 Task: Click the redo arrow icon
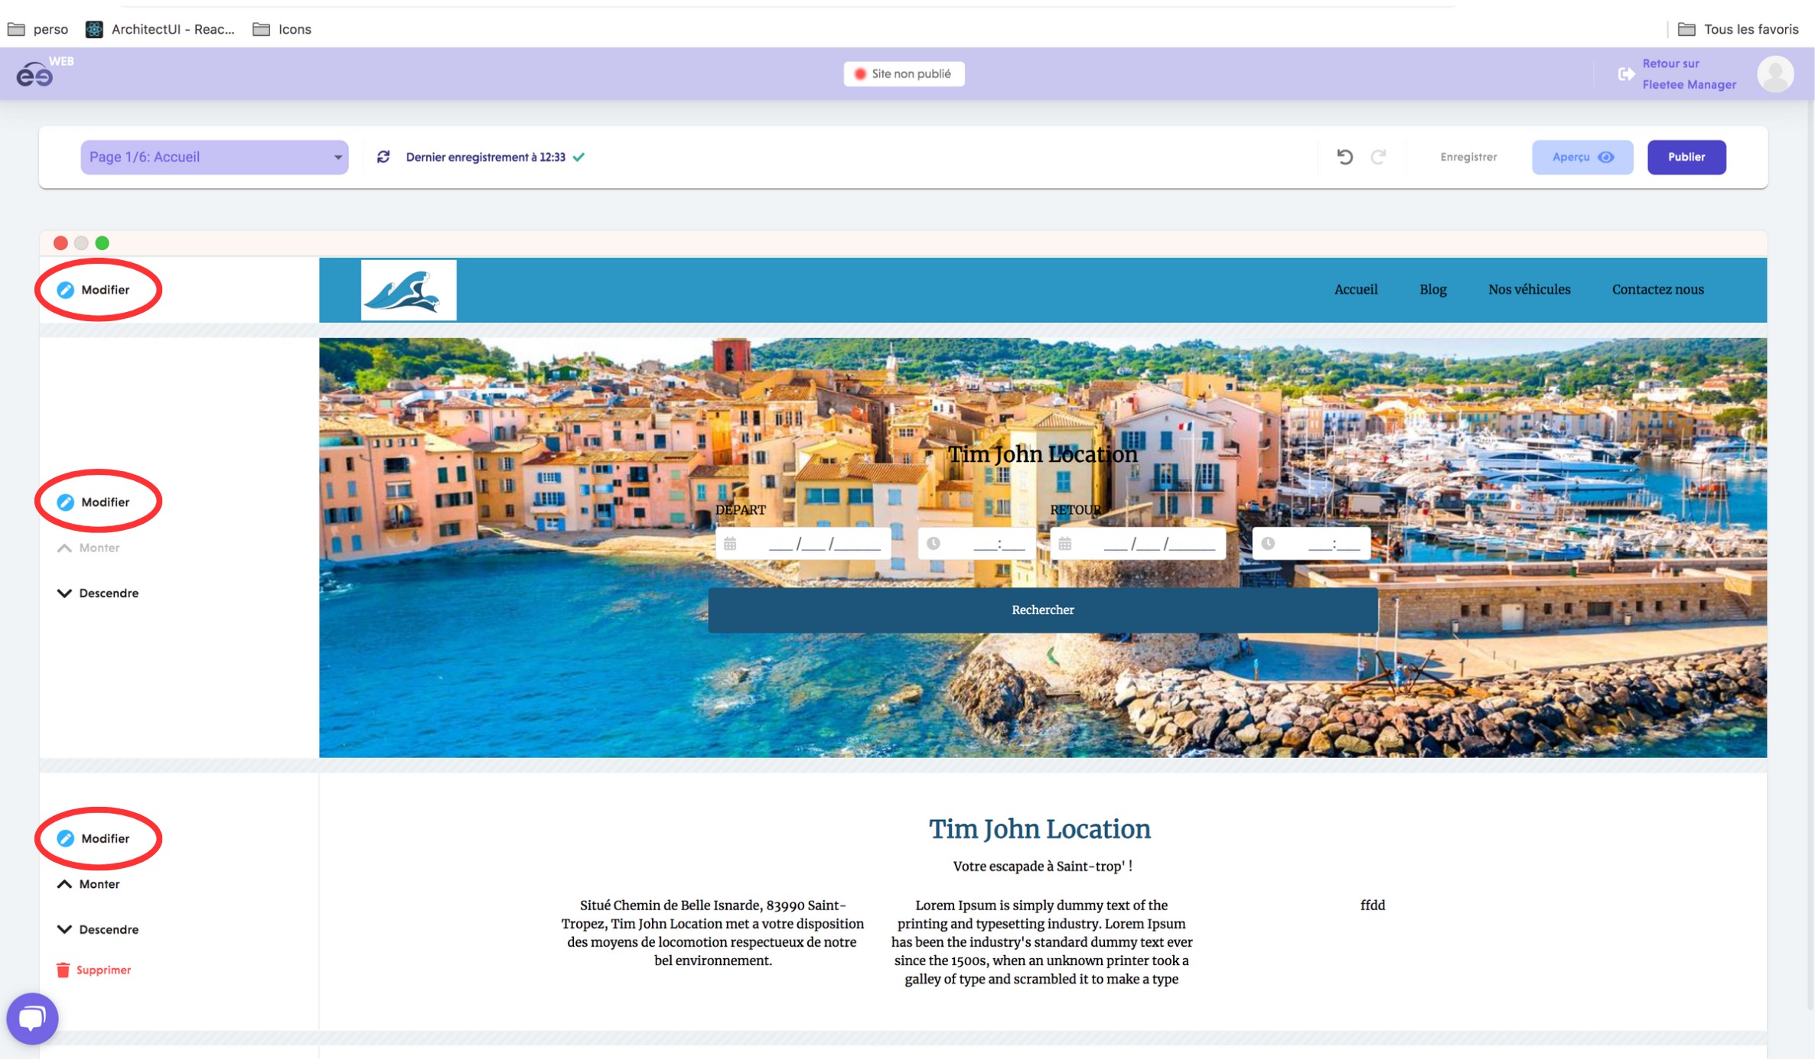point(1378,157)
